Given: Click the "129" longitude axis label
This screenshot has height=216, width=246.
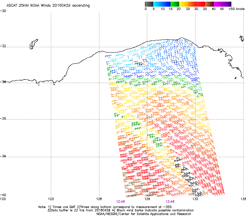Looking at the screenshot, I should click(147, 199).
